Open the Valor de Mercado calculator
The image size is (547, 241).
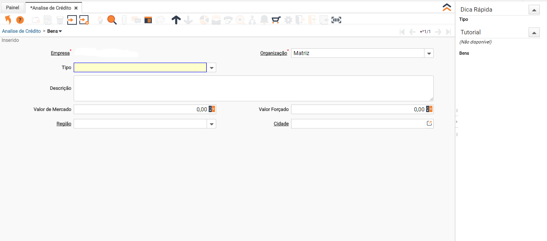coord(212,109)
